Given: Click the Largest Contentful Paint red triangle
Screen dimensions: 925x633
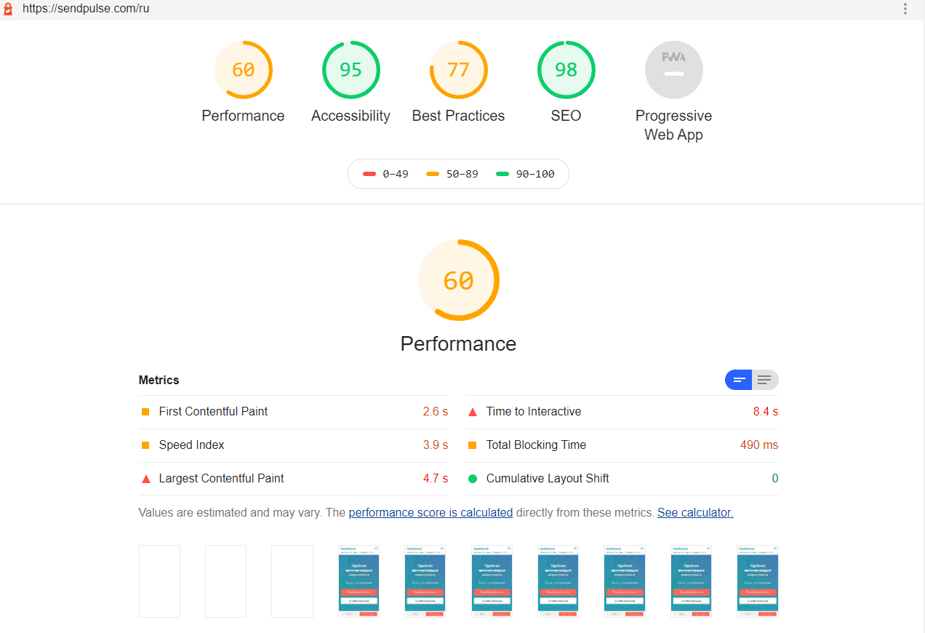Looking at the screenshot, I should (145, 479).
